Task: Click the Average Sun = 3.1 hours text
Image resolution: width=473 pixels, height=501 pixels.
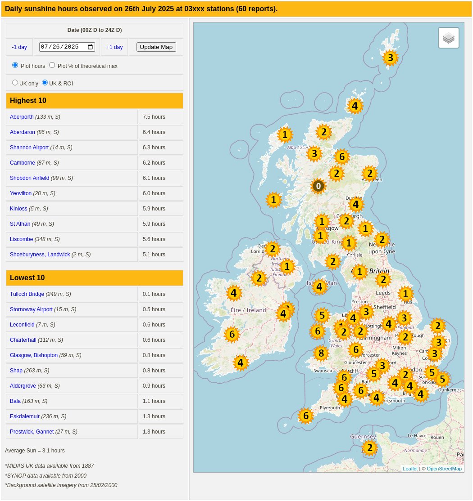Action: [35, 451]
